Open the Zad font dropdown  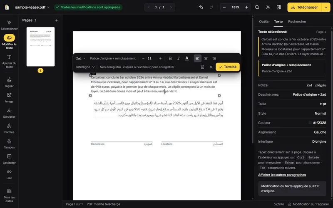click(x=81, y=58)
